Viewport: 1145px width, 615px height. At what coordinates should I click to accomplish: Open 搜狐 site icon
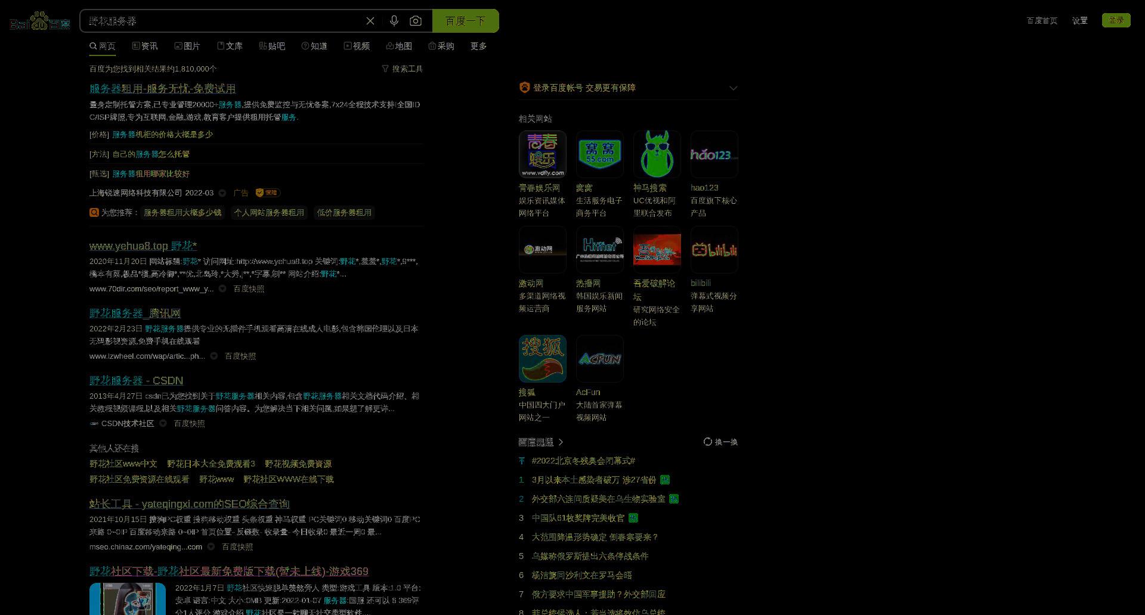542,359
